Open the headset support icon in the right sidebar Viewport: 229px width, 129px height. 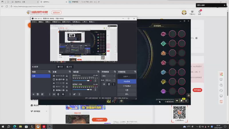221,91
